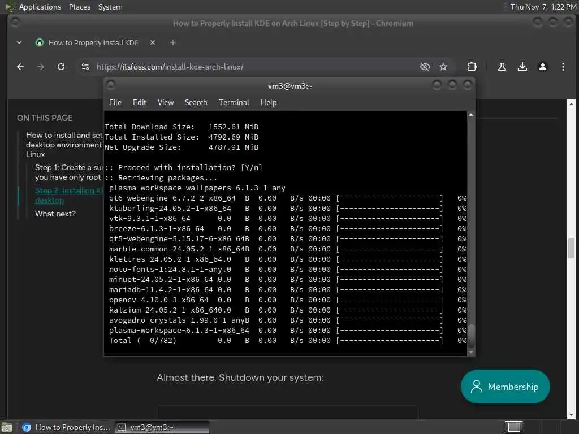Image resolution: width=579 pixels, height=434 pixels.
Task: Open a new tab with plus
Action: coord(173,42)
